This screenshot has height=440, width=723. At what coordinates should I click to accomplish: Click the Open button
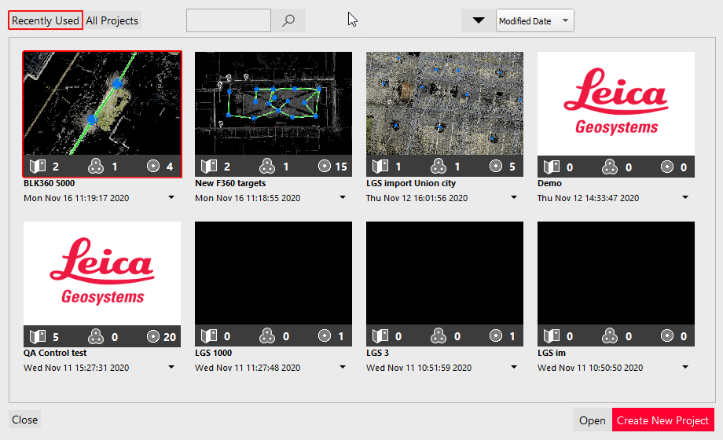pyautogui.click(x=592, y=420)
